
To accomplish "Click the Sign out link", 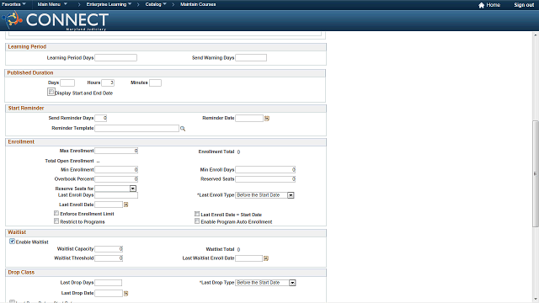I will coord(524,5).
